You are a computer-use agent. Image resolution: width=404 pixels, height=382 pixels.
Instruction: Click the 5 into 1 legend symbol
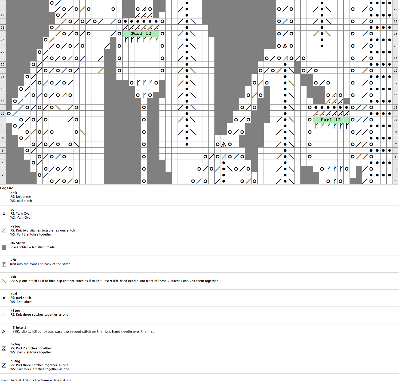pos(4,332)
